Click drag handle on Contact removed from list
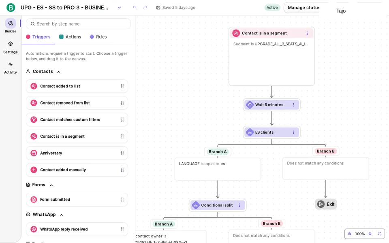 pos(122,103)
